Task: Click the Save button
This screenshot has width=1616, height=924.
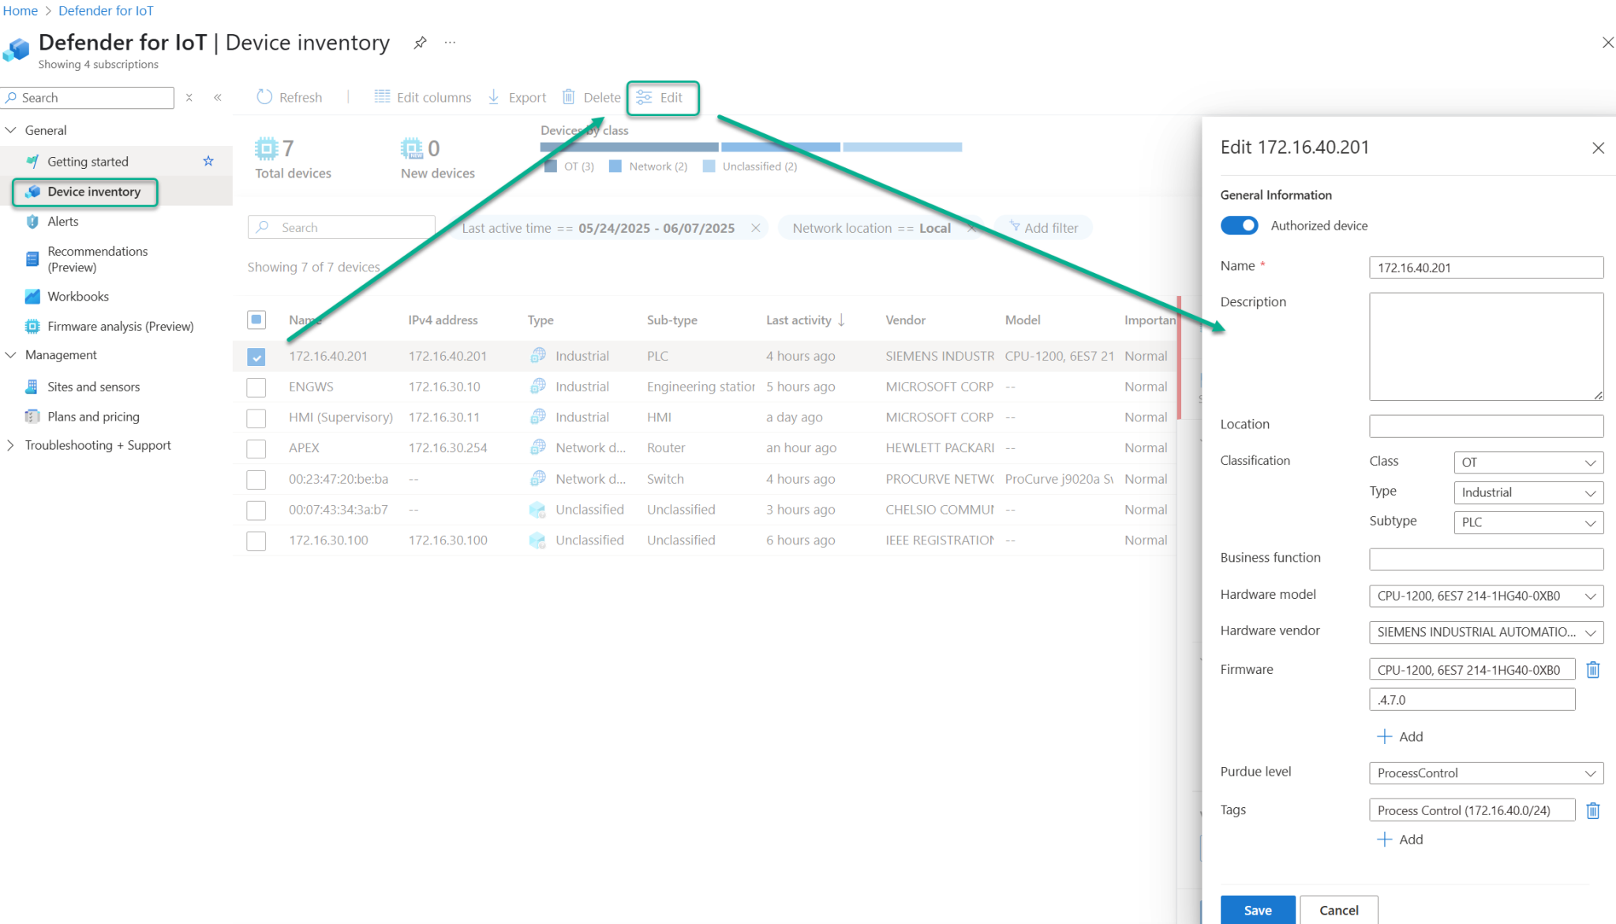Action: click(x=1257, y=910)
